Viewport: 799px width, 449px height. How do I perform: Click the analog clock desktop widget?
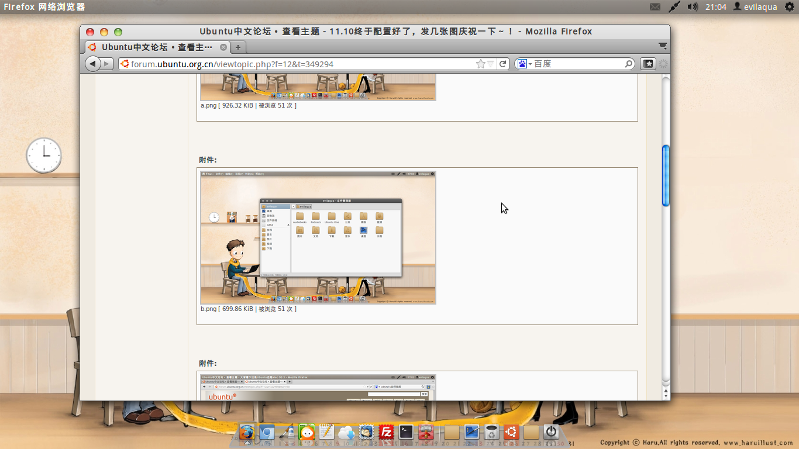coord(44,155)
